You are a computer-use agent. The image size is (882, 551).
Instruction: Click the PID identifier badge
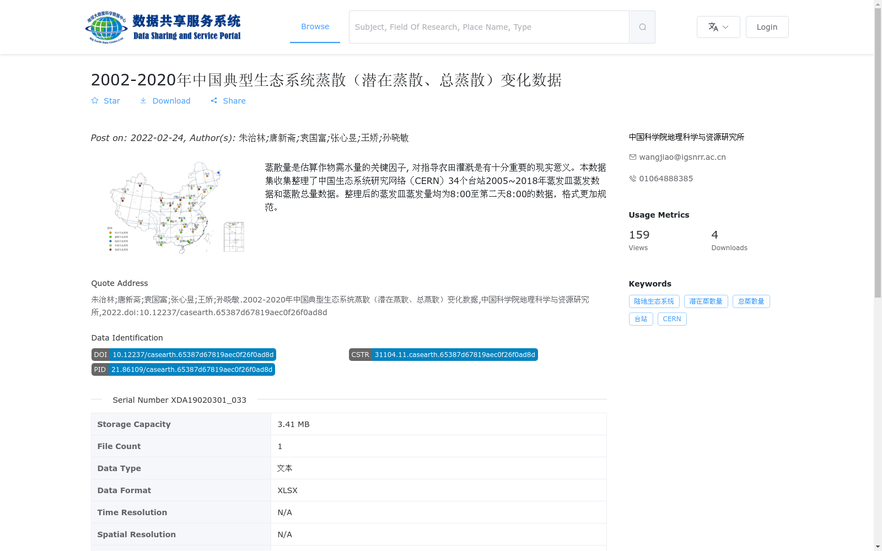[183, 370]
